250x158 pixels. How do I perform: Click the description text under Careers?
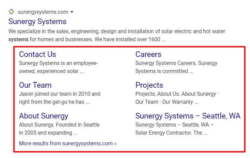(176, 67)
